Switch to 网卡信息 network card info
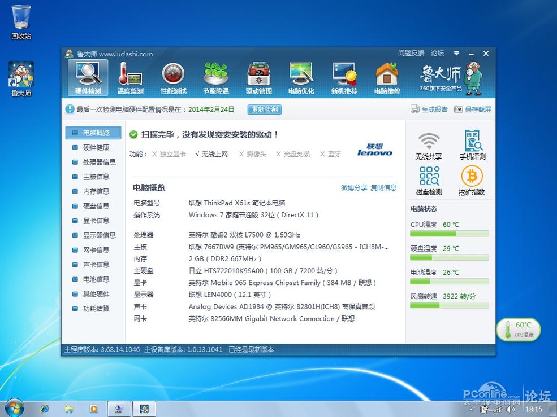 [x=93, y=250]
